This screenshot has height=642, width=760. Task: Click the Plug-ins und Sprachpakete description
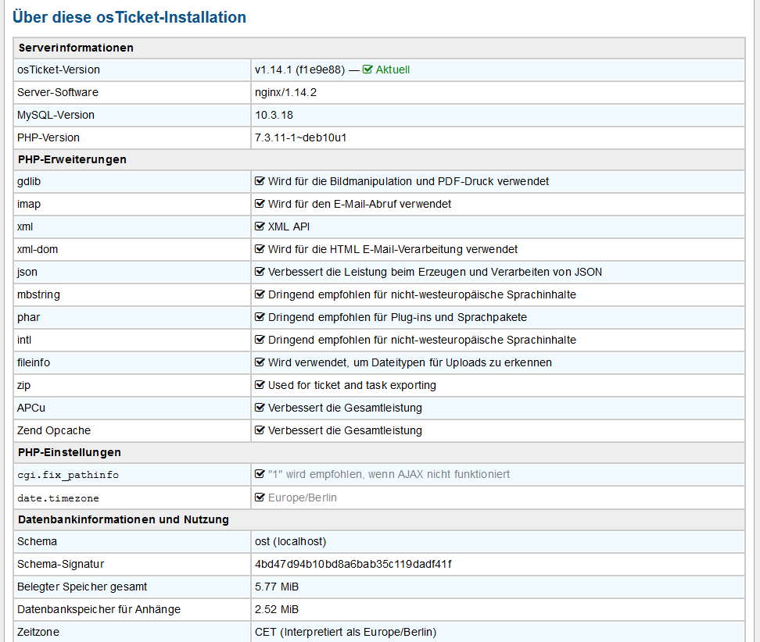click(x=397, y=317)
